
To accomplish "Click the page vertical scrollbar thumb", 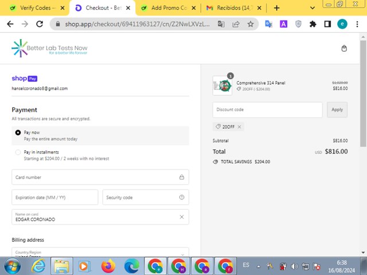I will coord(363,93).
